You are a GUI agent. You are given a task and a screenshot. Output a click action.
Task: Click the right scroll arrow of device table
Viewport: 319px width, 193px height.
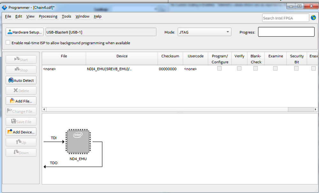click(315, 109)
